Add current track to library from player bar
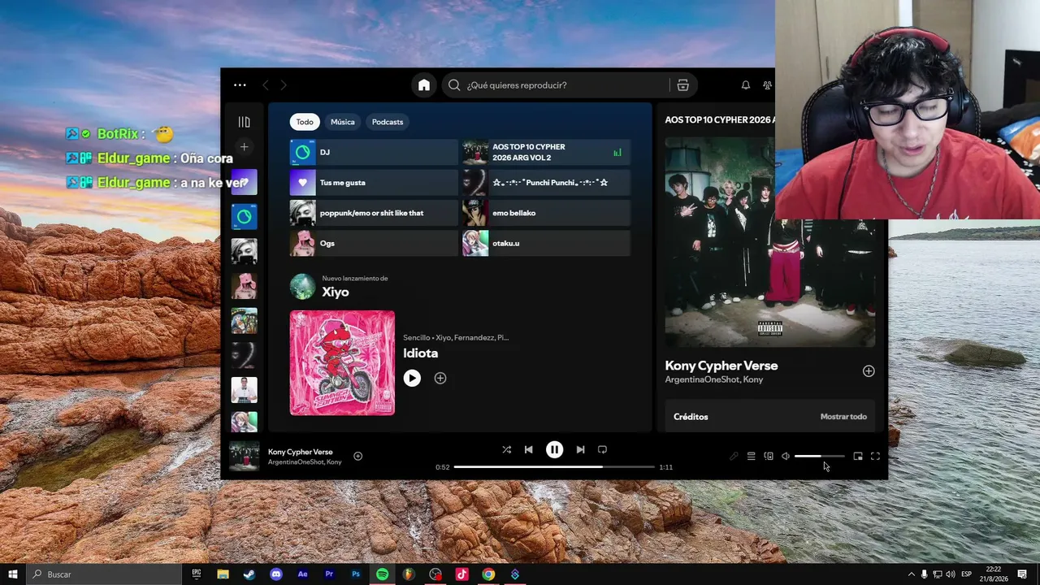This screenshot has width=1040, height=585. 357,456
